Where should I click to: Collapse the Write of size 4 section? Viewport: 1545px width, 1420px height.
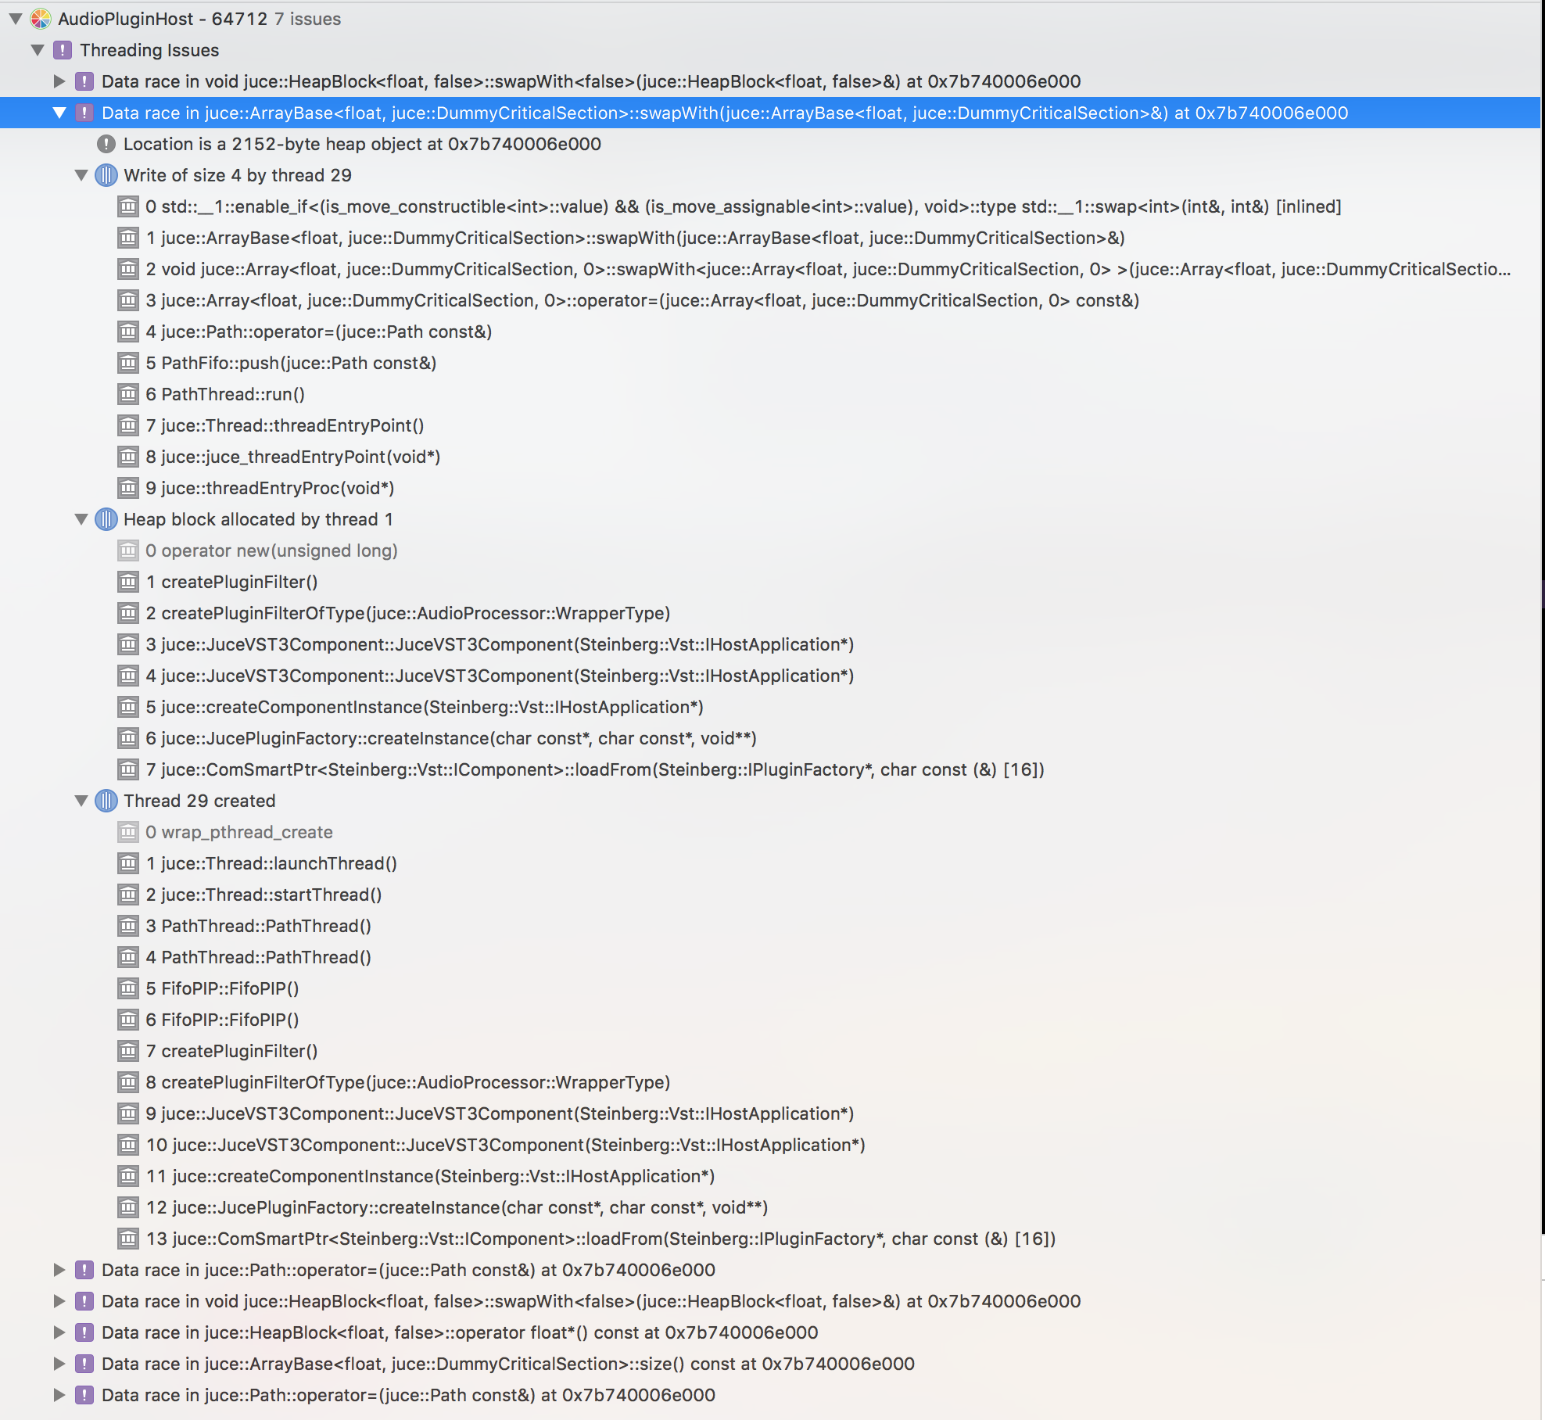[x=81, y=175]
